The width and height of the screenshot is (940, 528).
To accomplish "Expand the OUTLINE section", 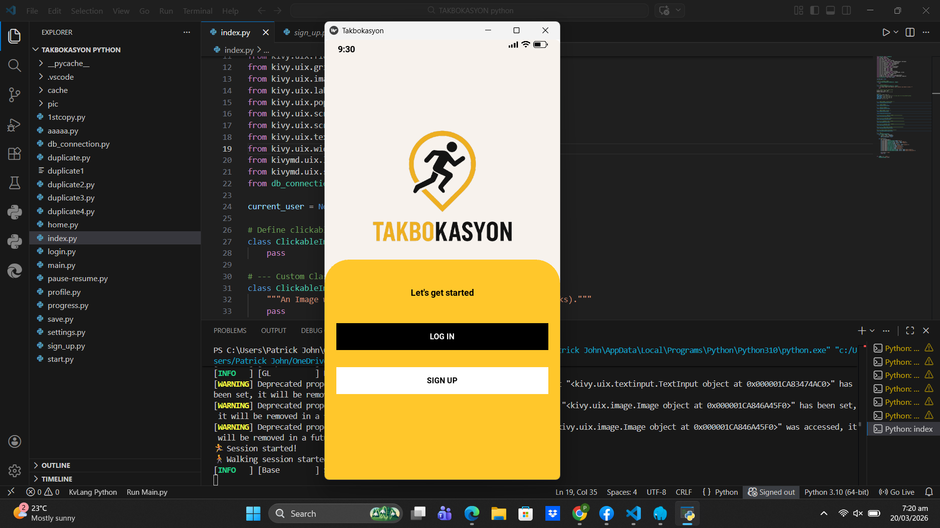I will [x=56, y=465].
